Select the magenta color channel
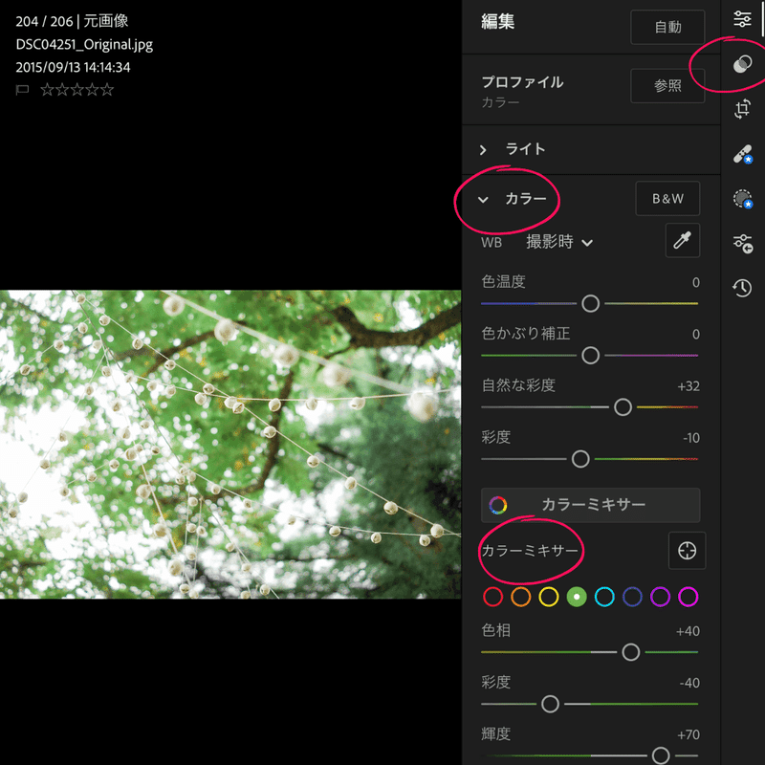This screenshot has height=765, width=765. click(688, 597)
